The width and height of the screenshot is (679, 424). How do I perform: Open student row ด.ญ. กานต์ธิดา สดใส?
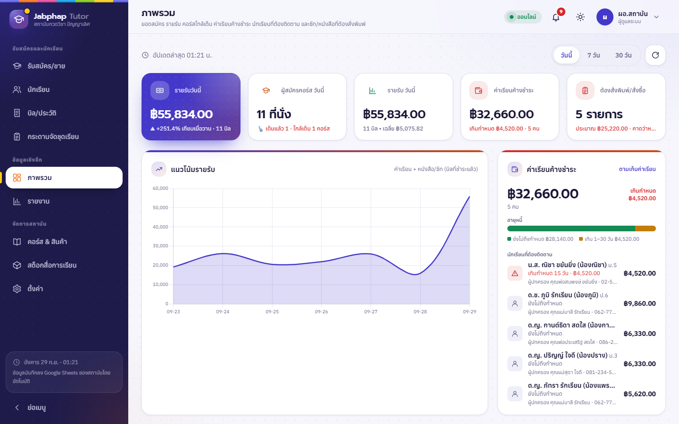(x=581, y=334)
